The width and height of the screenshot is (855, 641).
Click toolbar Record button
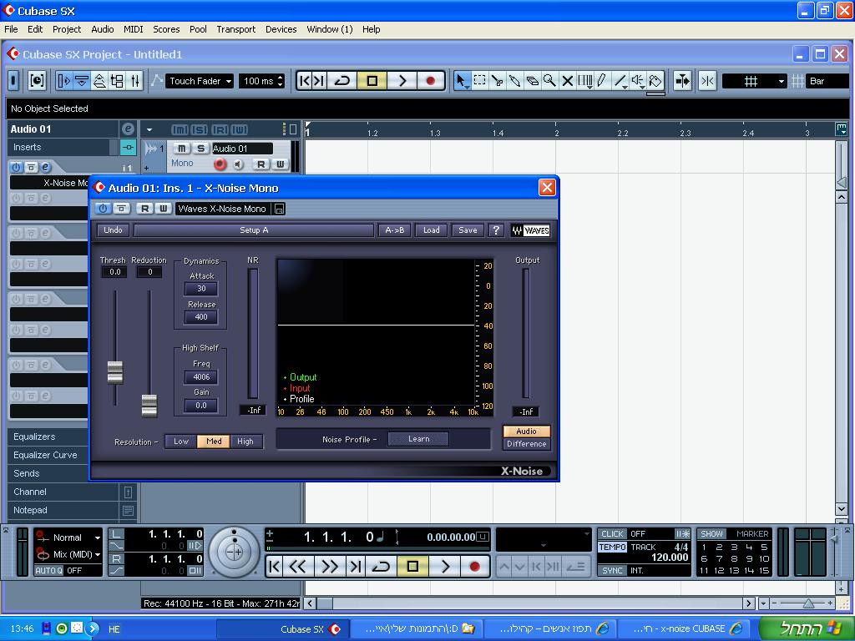[x=430, y=81]
